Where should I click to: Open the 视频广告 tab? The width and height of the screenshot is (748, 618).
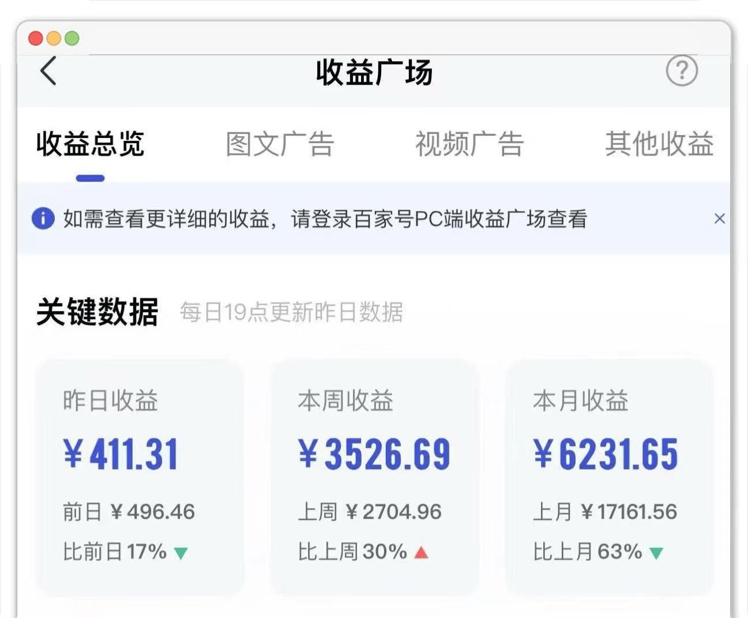click(469, 144)
